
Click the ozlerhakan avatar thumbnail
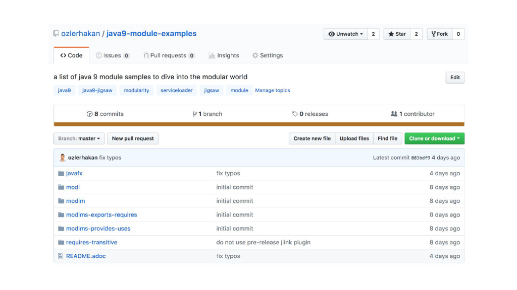pyautogui.click(x=63, y=158)
